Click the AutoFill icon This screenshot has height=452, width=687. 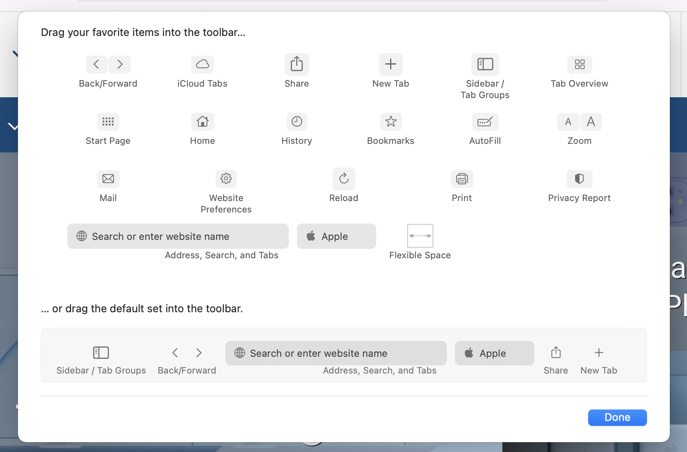pos(485,121)
